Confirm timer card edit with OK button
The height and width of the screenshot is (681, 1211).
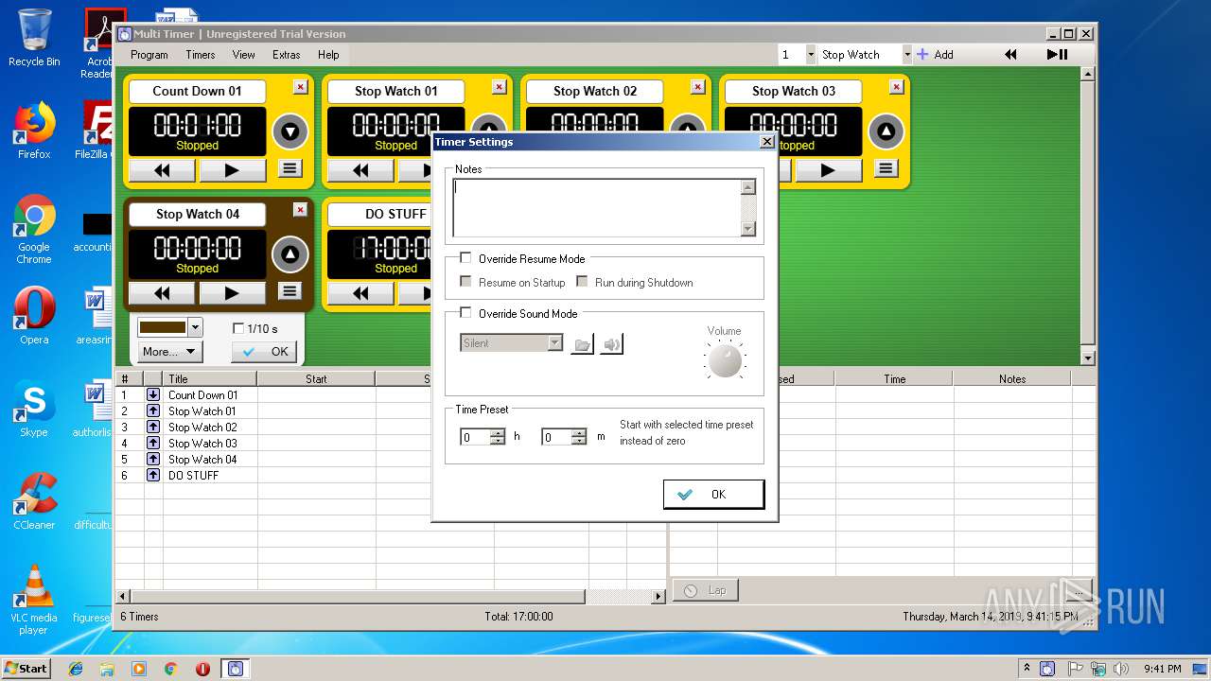(x=264, y=351)
